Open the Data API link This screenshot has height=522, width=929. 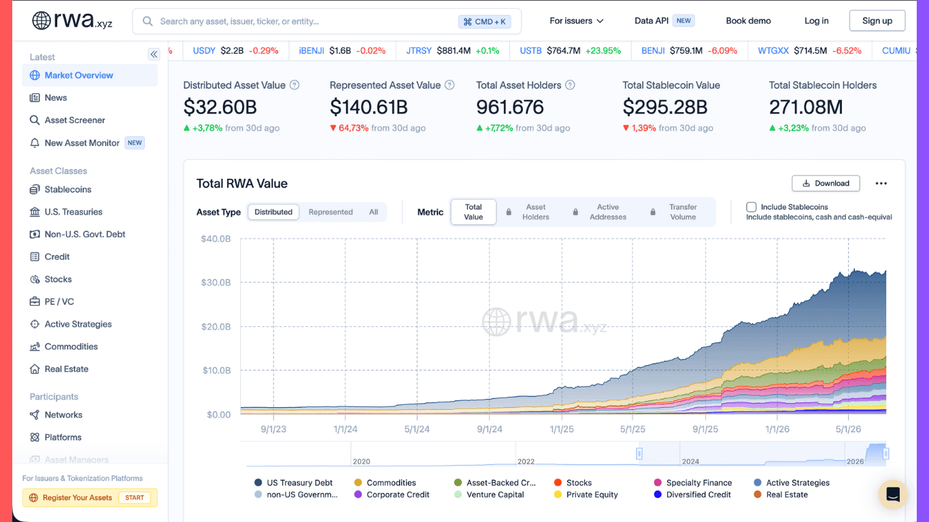click(x=664, y=21)
